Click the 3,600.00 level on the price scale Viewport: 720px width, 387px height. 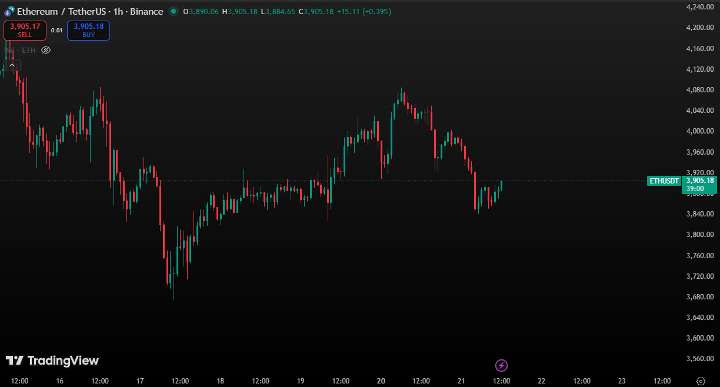click(x=699, y=338)
